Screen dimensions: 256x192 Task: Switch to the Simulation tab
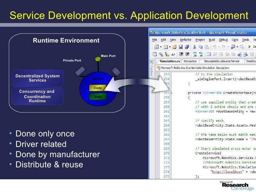190,61
